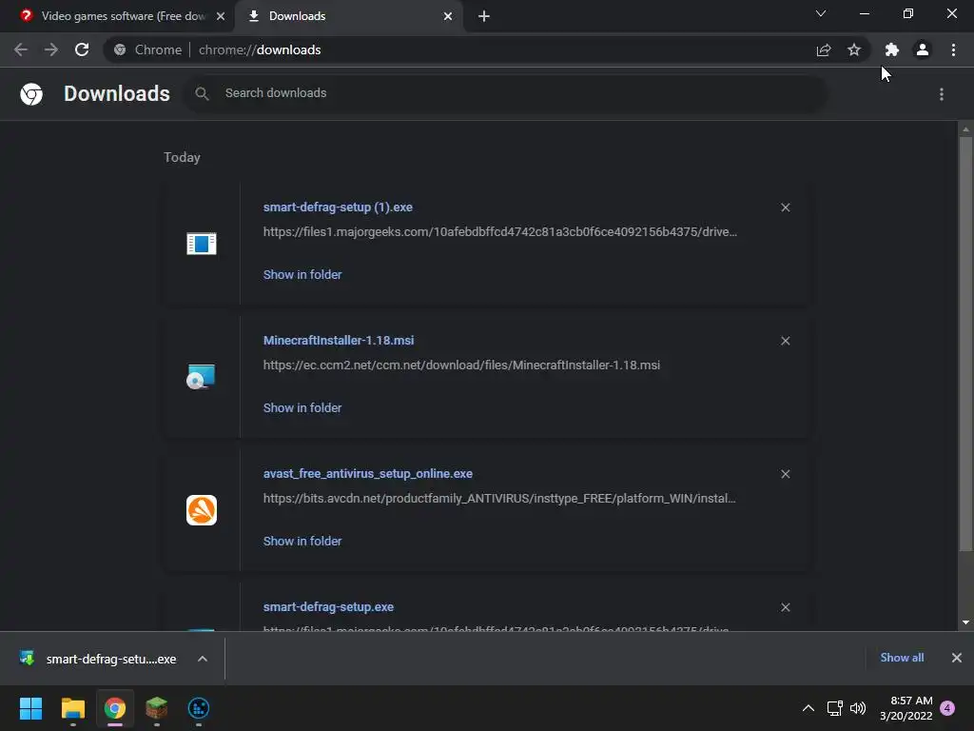Screen dimensions: 974x731
Task: Open the blue dotted-circle taskbar app
Action: point(199,708)
